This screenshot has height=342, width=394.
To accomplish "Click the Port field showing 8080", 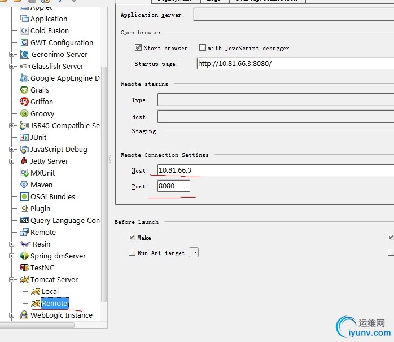I will (x=174, y=186).
